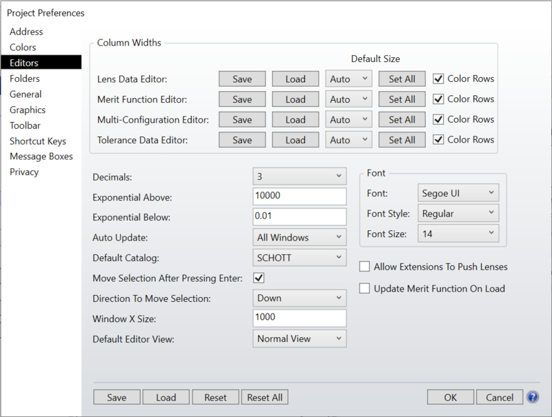
Task: Click the blue help question mark icon
Action: (532, 397)
